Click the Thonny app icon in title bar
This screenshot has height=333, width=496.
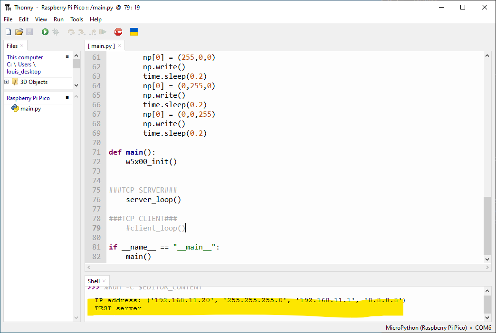coord(8,7)
